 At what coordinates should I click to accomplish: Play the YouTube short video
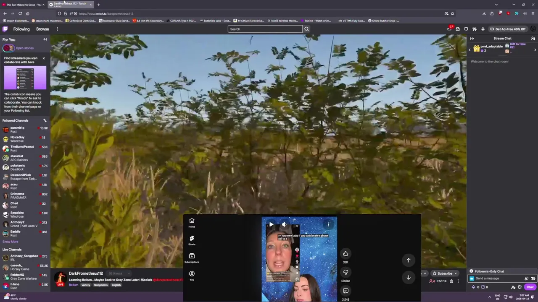[x=271, y=224]
